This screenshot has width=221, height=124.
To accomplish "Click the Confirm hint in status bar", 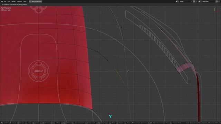I will tap(6, 123).
